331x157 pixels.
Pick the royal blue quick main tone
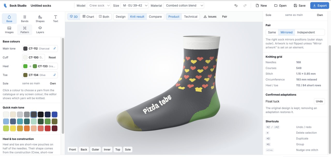coord(55,114)
